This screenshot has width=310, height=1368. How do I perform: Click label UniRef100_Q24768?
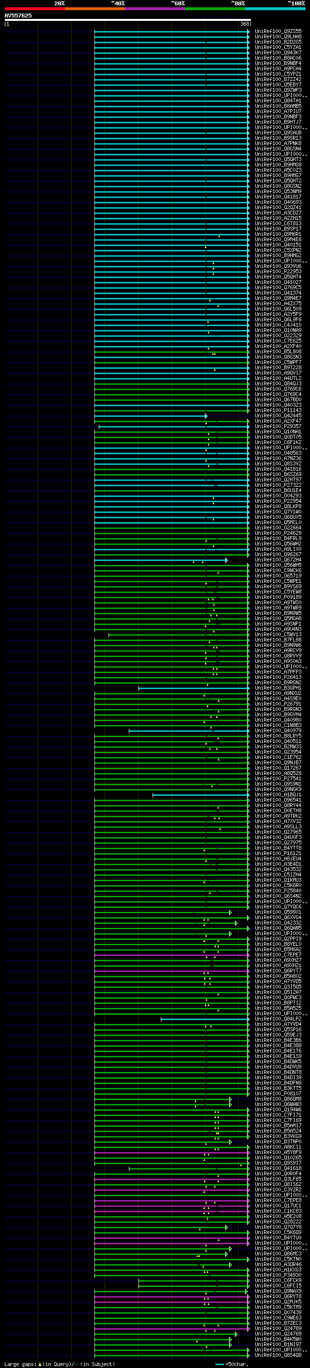pyautogui.click(x=278, y=1334)
